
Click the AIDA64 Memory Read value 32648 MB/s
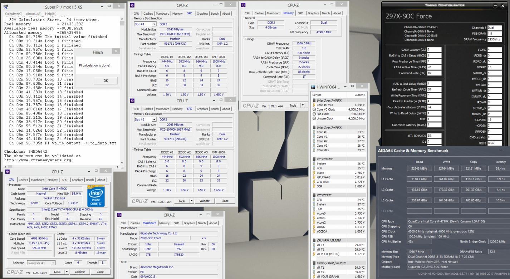[420, 168]
